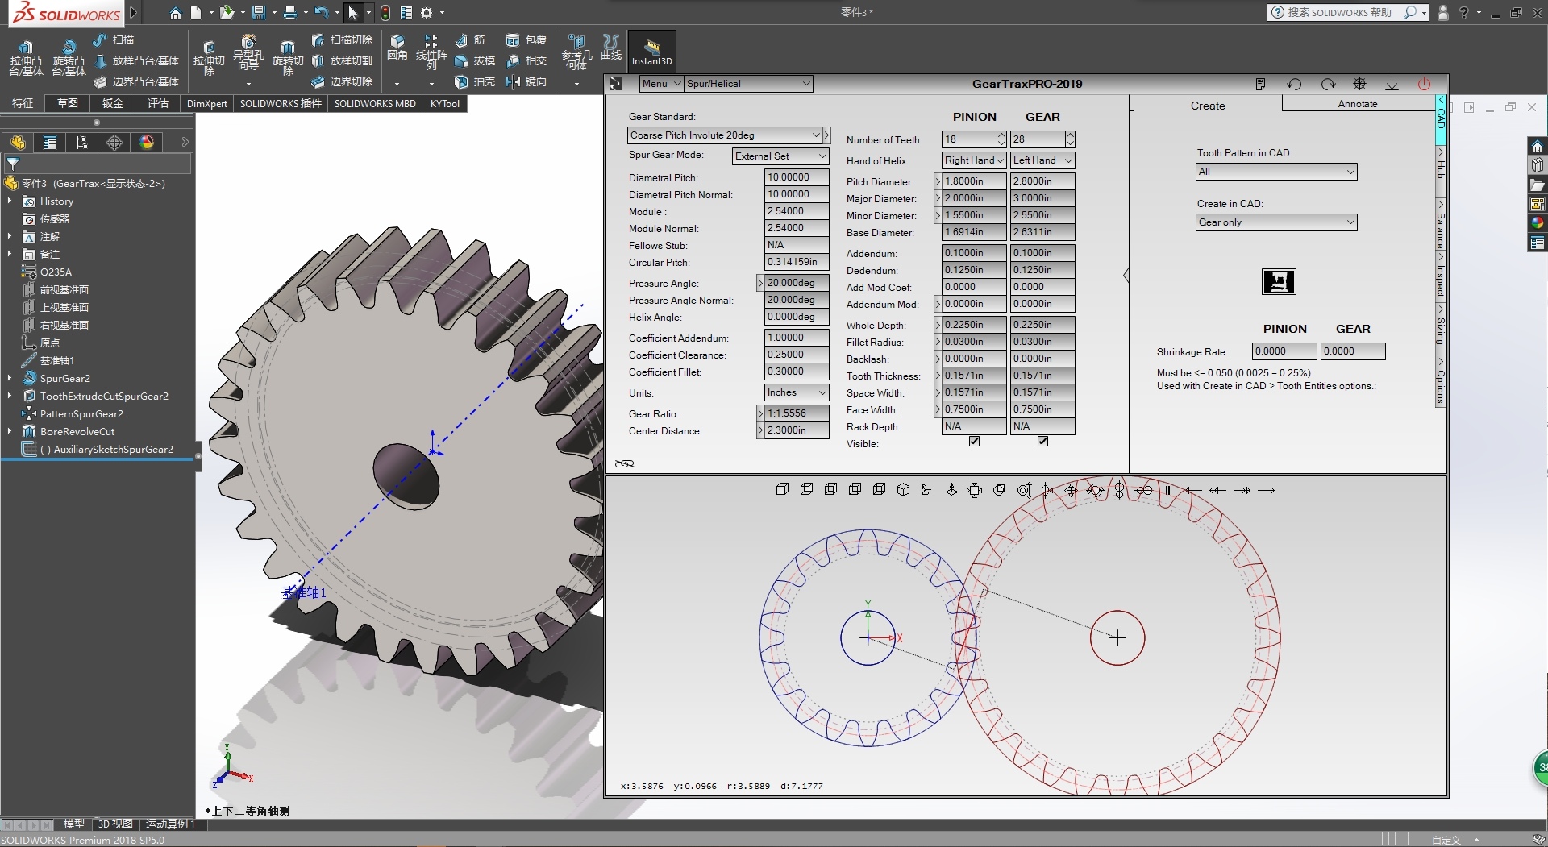Increase the Pinion Number of Teeth
This screenshot has height=847, width=1548.
click(1001, 135)
